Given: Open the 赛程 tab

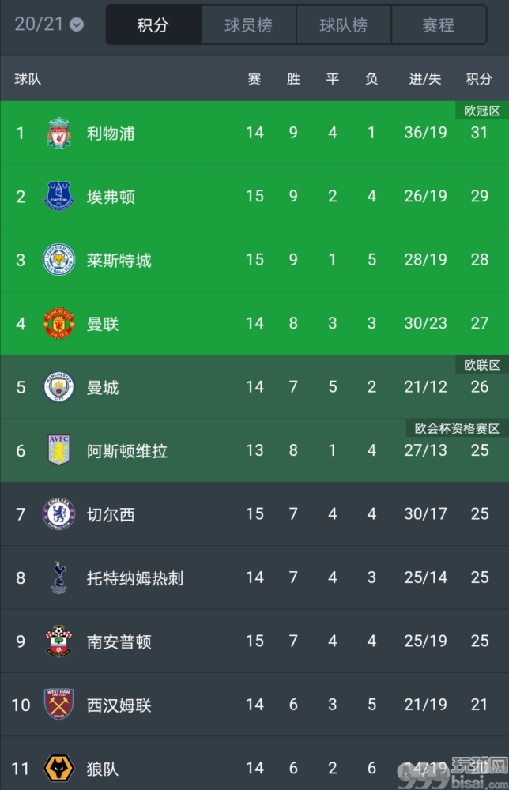Looking at the screenshot, I should 439,24.
